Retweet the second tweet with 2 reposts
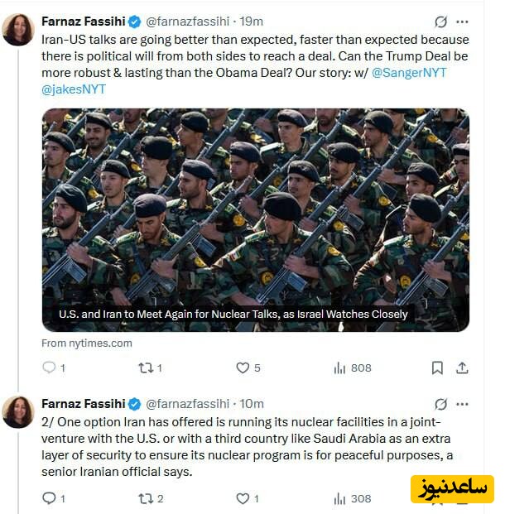 [x=146, y=498]
